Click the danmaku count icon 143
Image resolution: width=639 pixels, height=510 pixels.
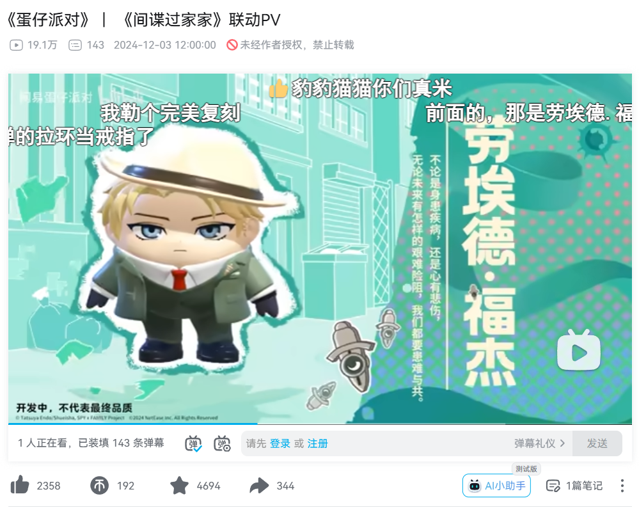tap(75, 45)
